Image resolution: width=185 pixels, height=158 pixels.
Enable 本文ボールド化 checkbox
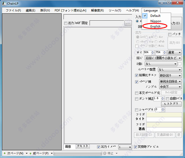coord(137,93)
